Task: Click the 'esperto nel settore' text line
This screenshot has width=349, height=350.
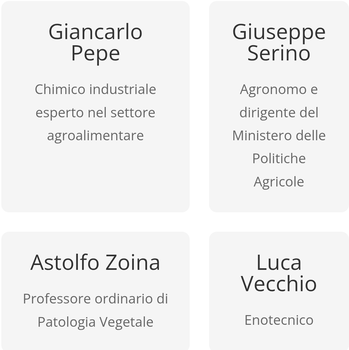Action: click(96, 112)
